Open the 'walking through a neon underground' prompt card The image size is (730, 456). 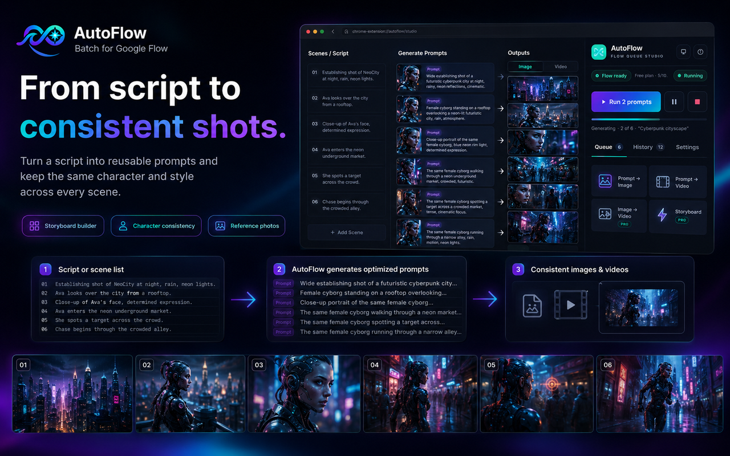pyautogui.click(x=446, y=171)
